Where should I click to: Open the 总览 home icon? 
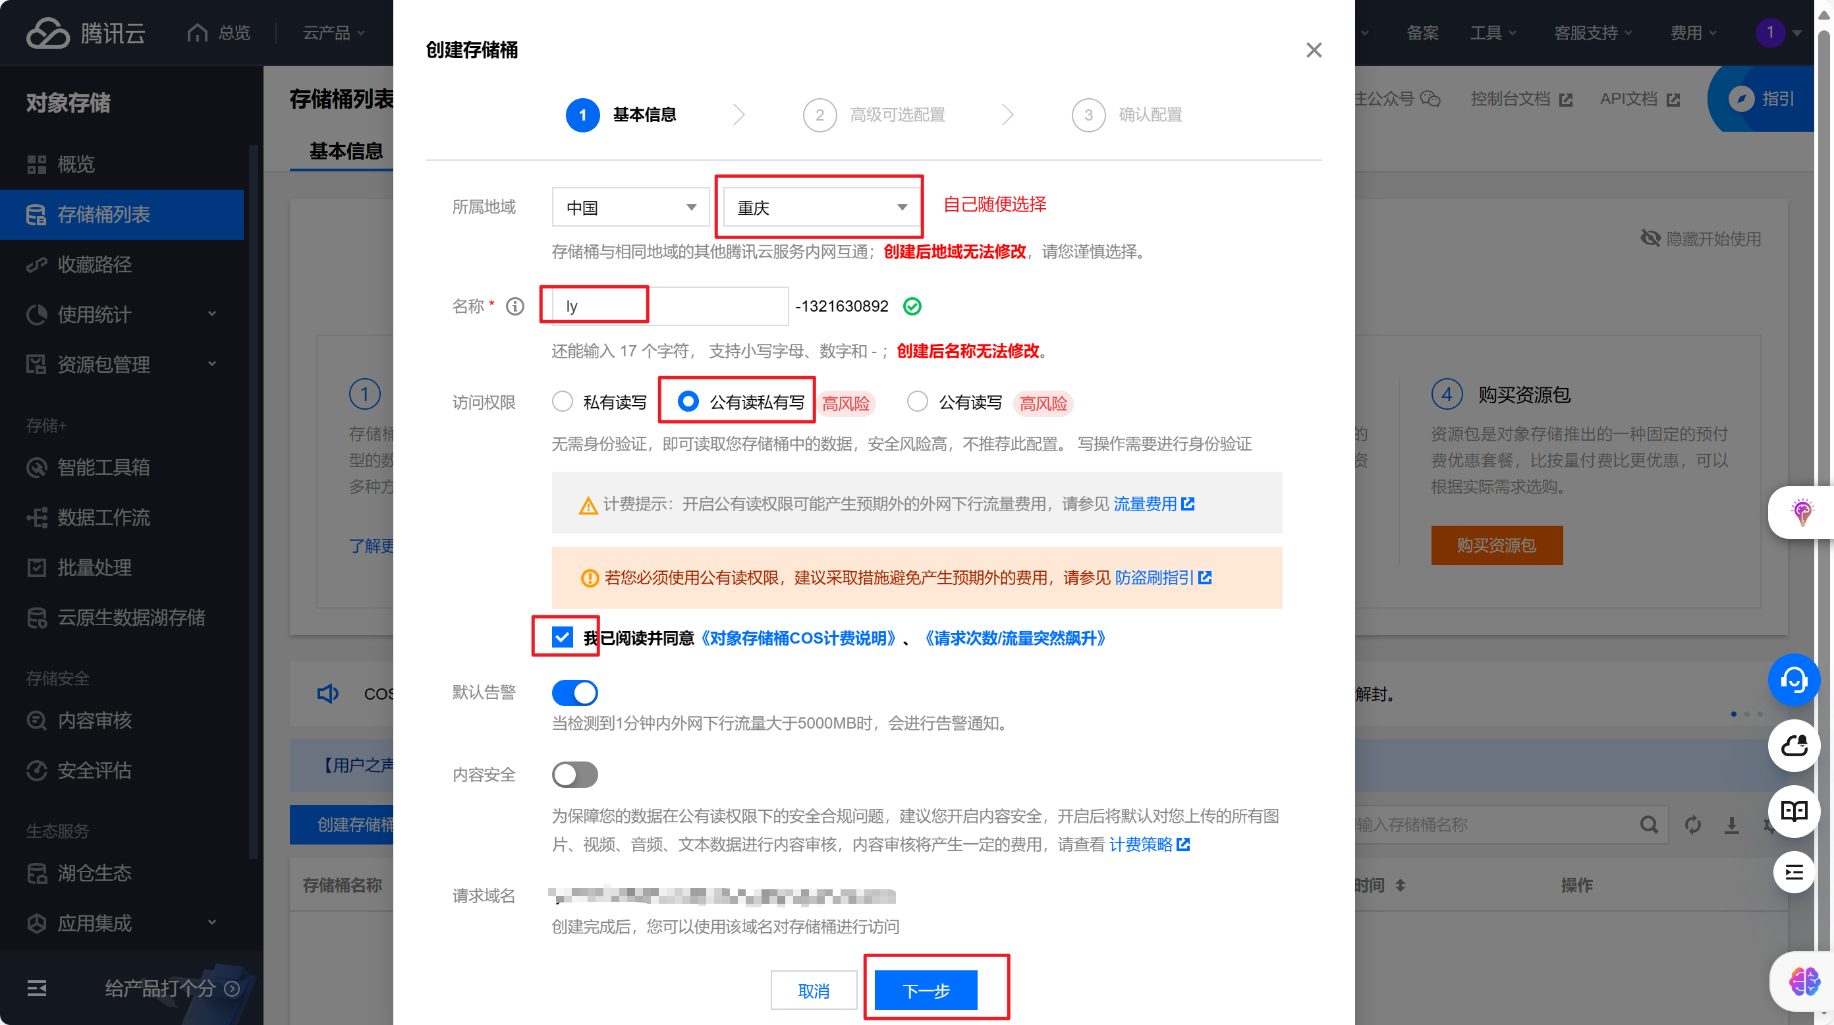point(197,33)
